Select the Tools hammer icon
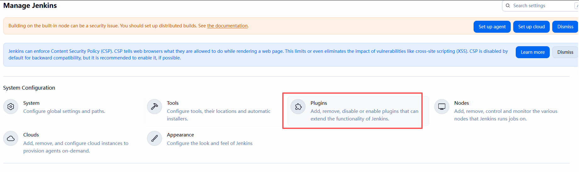The height and width of the screenshot is (172, 579). (x=154, y=107)
